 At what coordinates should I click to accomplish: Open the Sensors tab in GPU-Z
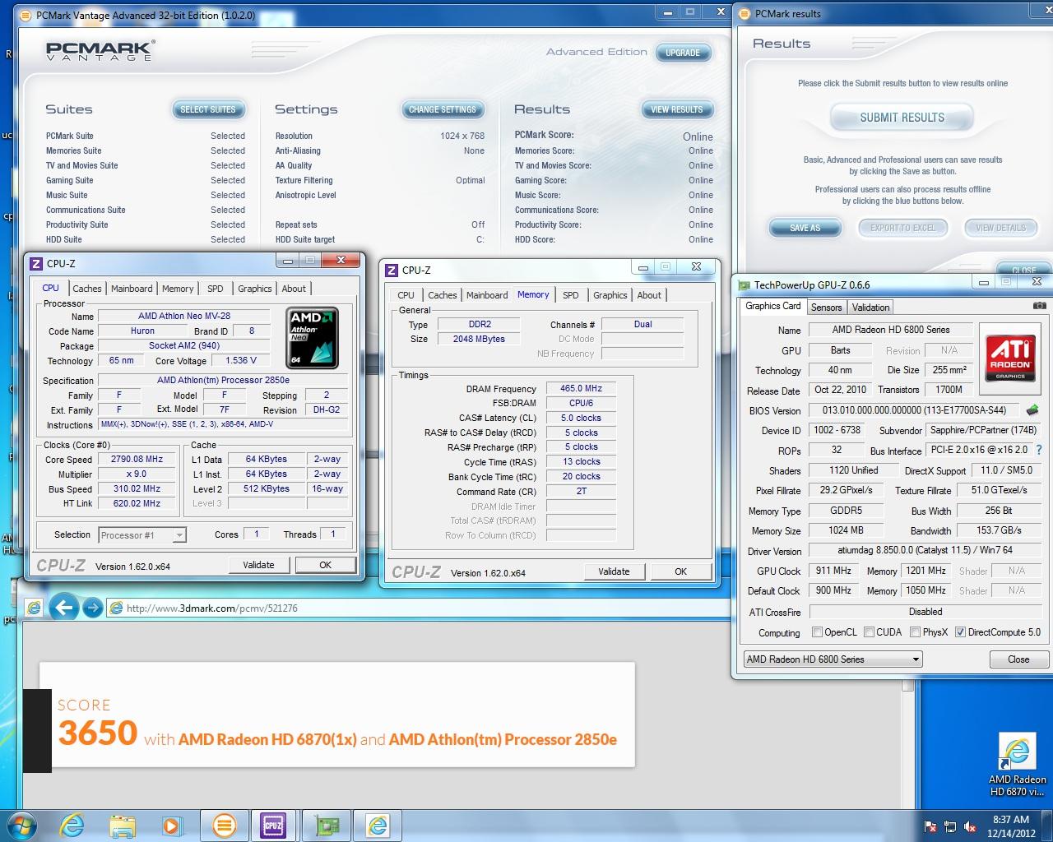click(x=826, y=308)
